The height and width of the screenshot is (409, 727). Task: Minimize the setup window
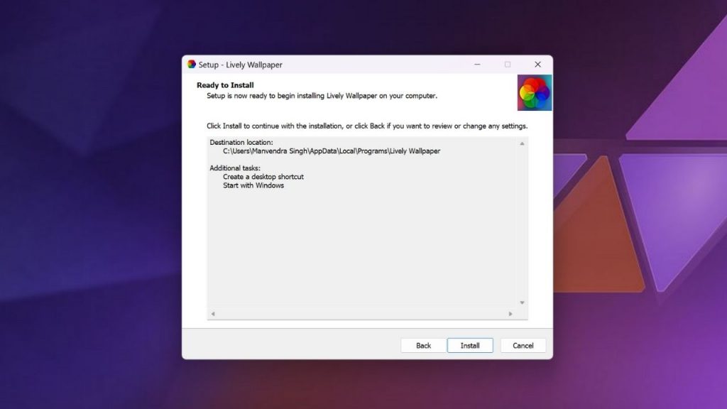click(x=477, y=65)
